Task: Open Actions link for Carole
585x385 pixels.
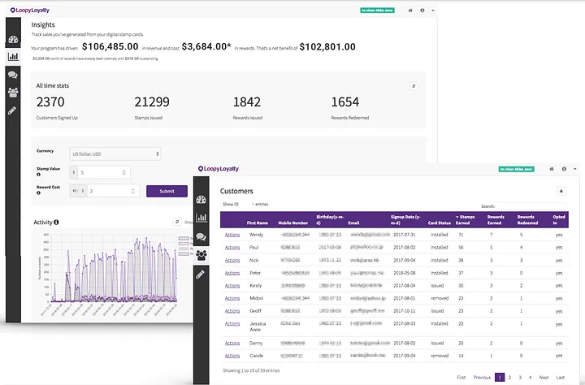Action: [x=232, y=356]
